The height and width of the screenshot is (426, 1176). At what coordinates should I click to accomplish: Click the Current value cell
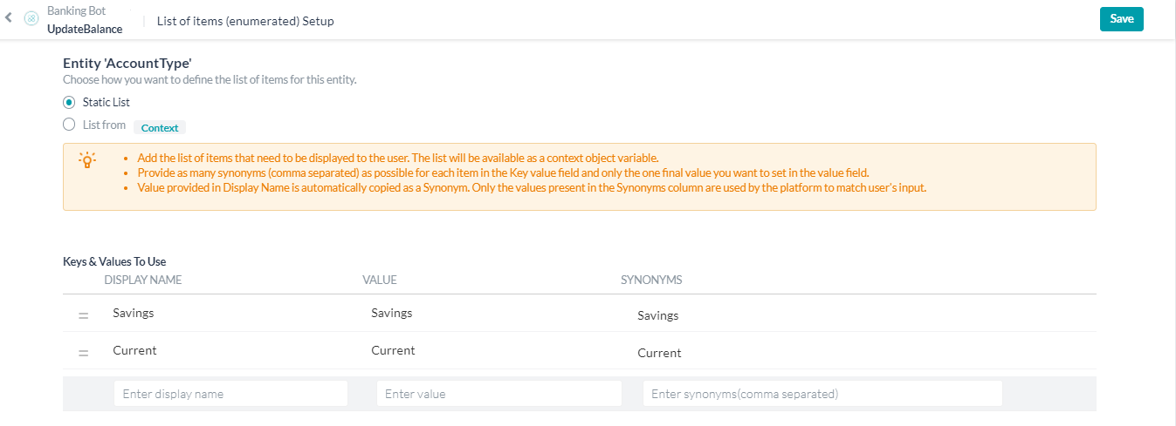393,350
